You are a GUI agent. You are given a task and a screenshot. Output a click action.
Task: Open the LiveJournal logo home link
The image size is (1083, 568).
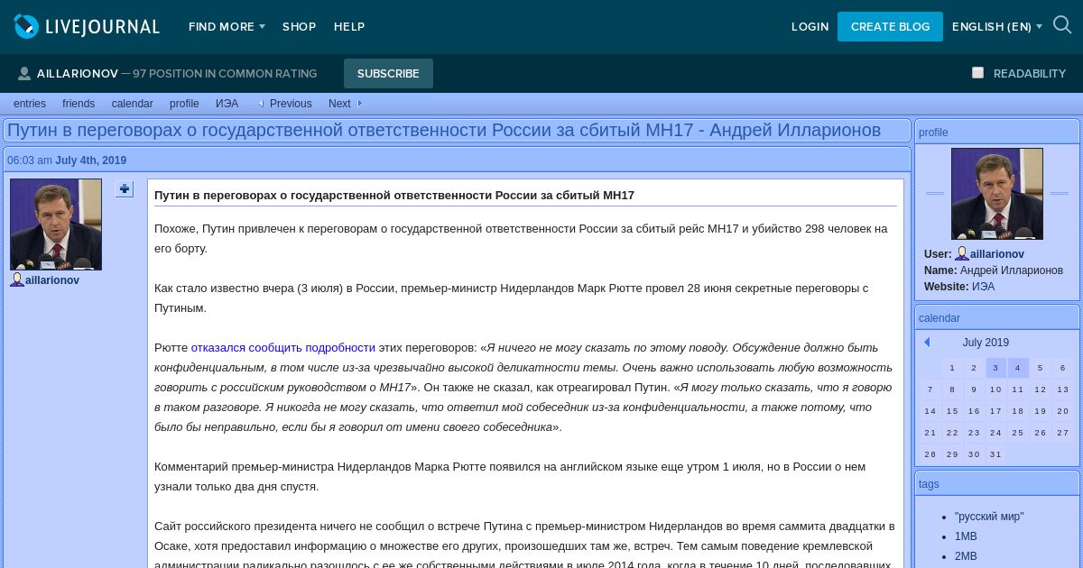coord(87,26)
